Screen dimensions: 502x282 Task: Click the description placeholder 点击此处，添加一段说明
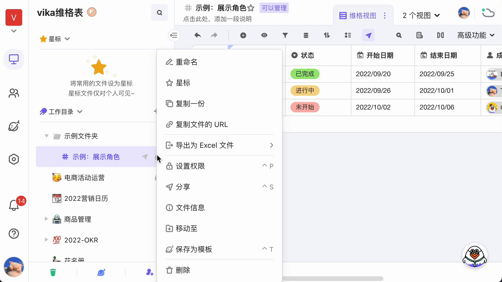coord(217,19)
